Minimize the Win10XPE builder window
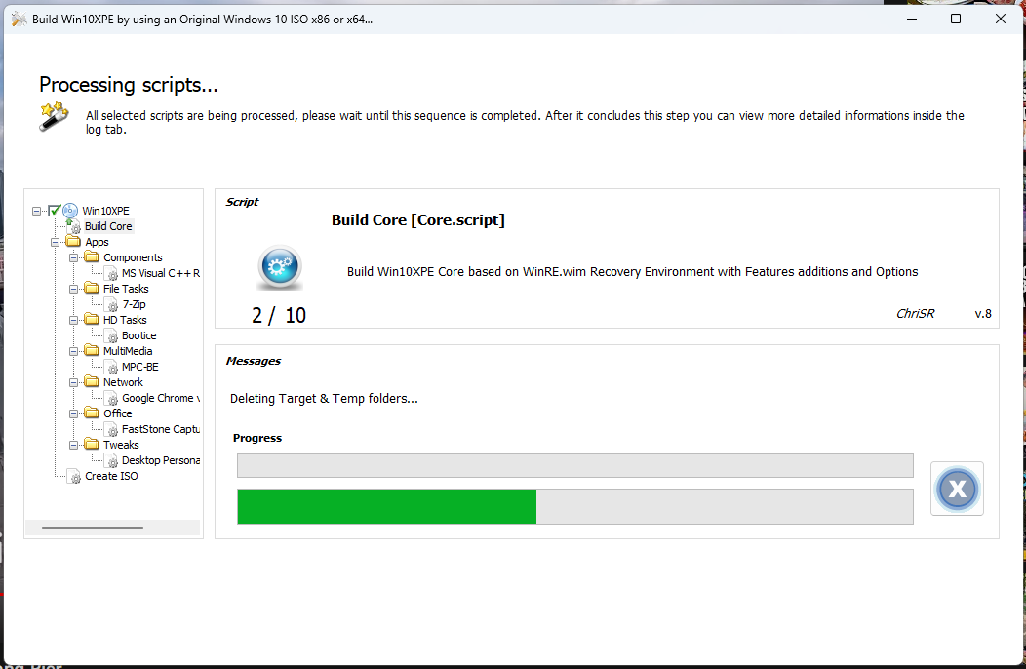 tap(912, 19)
